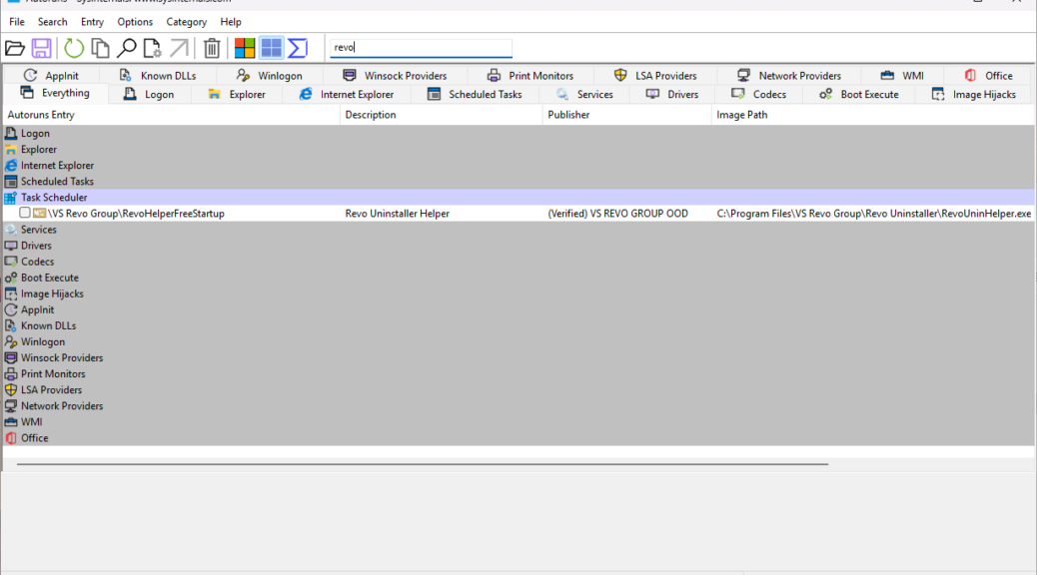The height and width of the screenshot is (575, 1037).
Task: Sort by the Autoruns Entry column header
Action: tap(171, 115)
